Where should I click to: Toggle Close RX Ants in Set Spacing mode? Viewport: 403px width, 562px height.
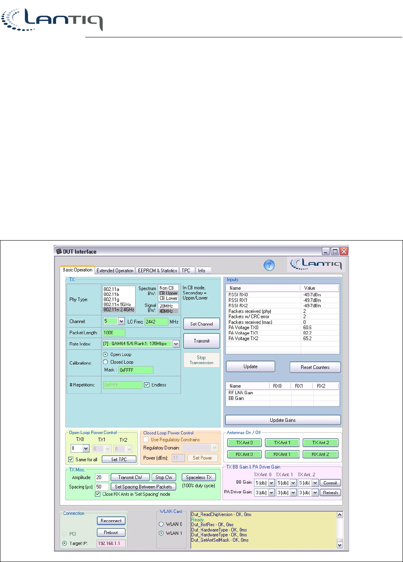tap(97, 494)
